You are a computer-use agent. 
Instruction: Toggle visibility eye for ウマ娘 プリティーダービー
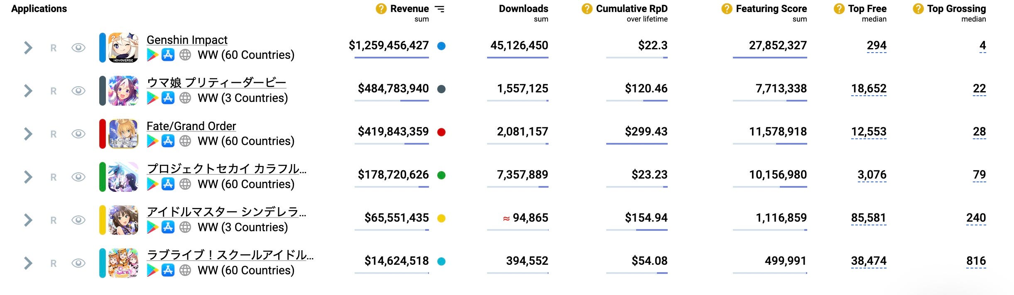78,91
